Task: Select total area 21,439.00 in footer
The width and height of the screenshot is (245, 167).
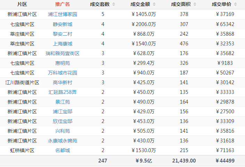Action: tap(184, 161)
